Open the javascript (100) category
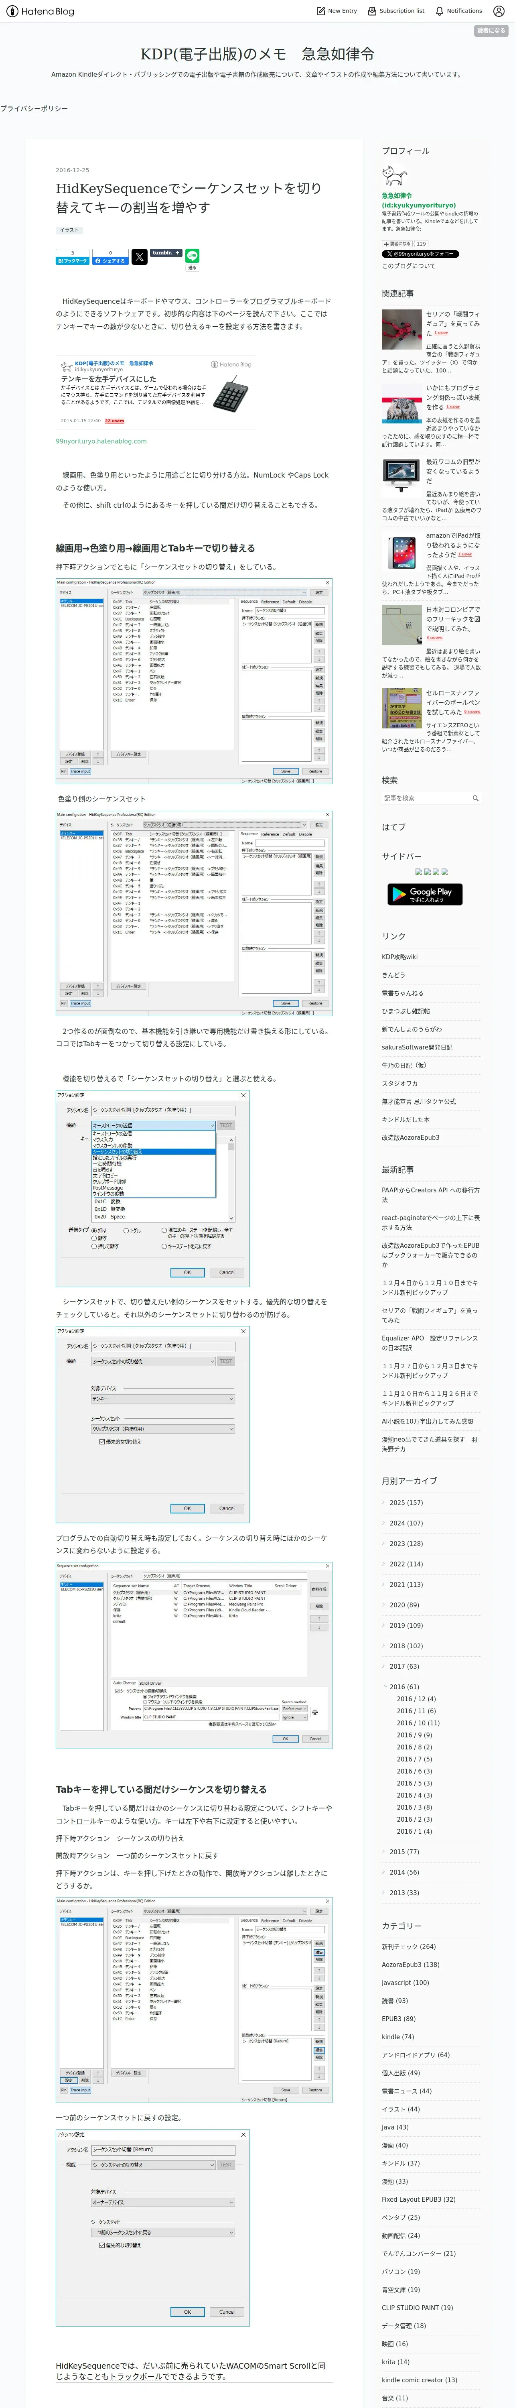 pos(406,1983)
